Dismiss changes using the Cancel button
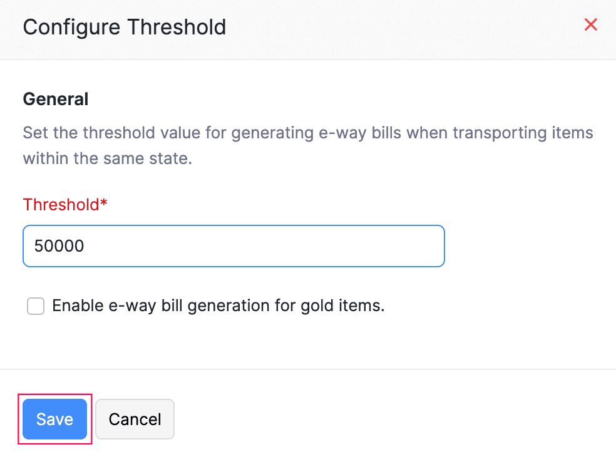Image resolution: width=616 pixels, height=462 pixels. click(x=135, y=419)
